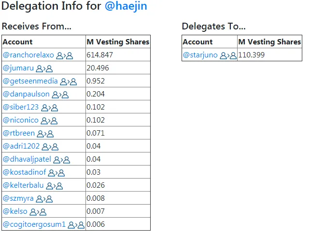Click delegation icon beside @starjuno
The image size is (311, 235).
(x=228, y=55)
